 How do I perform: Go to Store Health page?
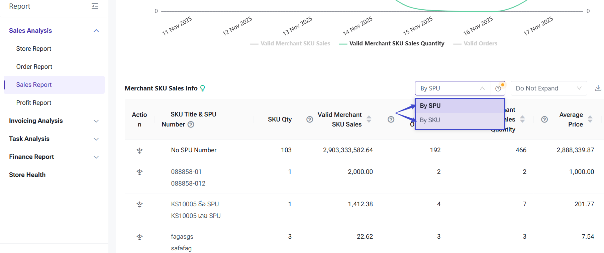coord(27,175)
